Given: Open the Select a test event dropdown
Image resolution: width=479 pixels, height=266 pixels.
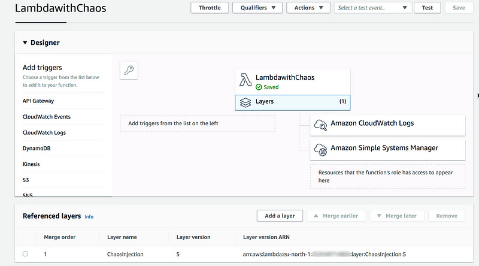Looking at the screenshot, I should (x=372, y=8).
